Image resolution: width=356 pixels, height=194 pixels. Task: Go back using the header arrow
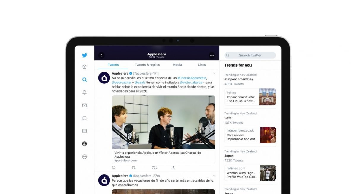tap(101, 55)
